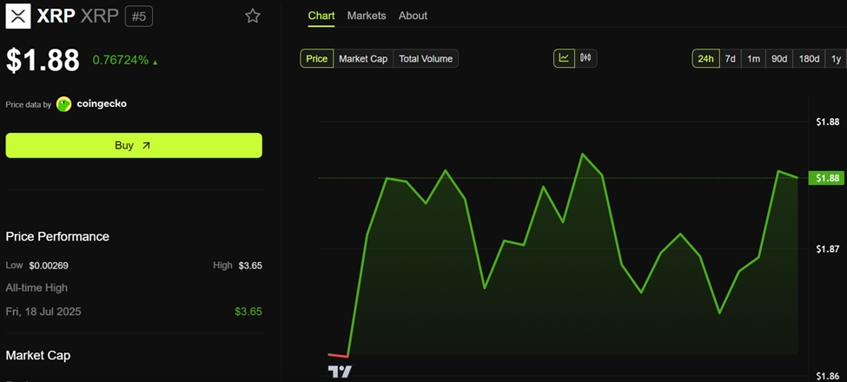The height and width of the screenshot is (382, 847).
Task: Click the TradingView logo on chart
Action: [340, 372]
